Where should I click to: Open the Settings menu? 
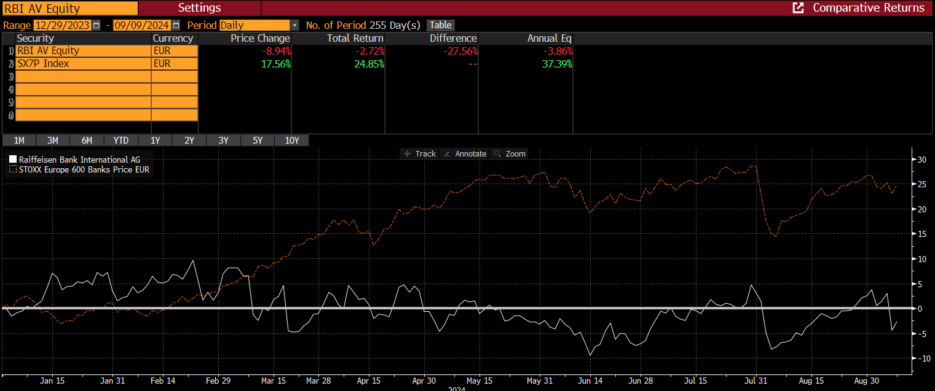[199, 8]
